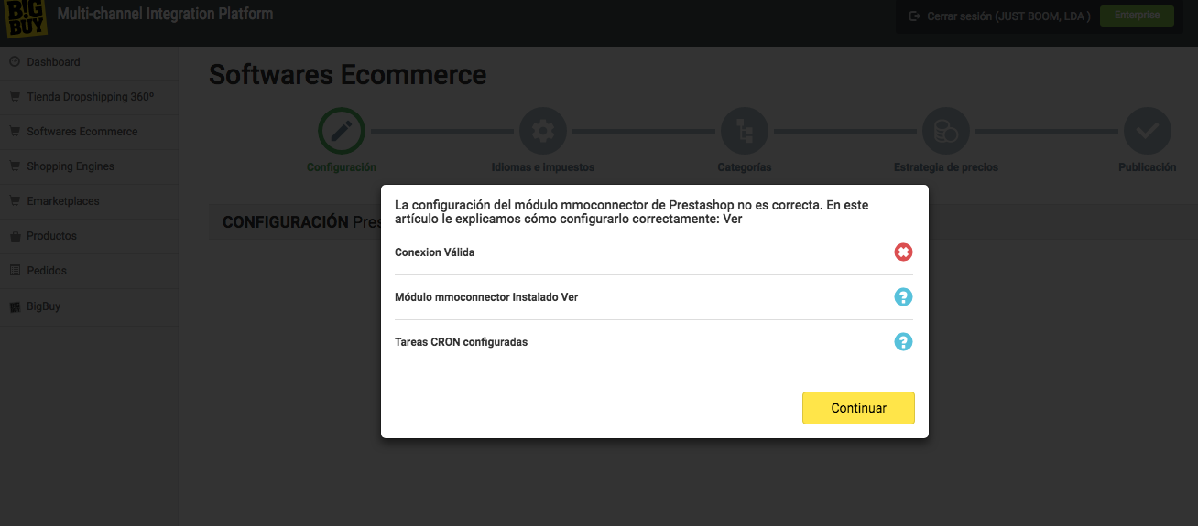The image size is (1198, 526).
Task: Open Tienda Dropshipping 360º menu item
Action: coord(90,97)
